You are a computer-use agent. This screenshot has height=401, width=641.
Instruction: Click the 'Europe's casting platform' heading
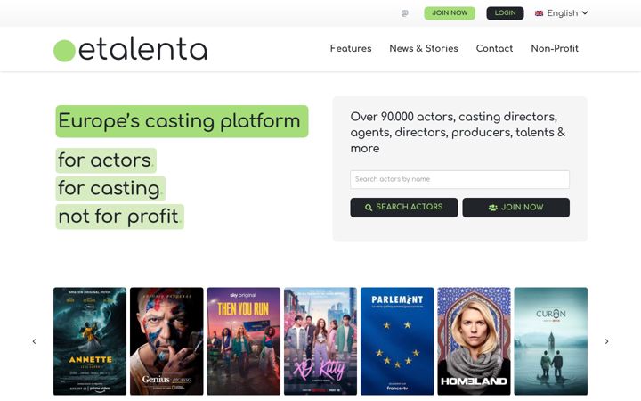[x=182, y=121]
